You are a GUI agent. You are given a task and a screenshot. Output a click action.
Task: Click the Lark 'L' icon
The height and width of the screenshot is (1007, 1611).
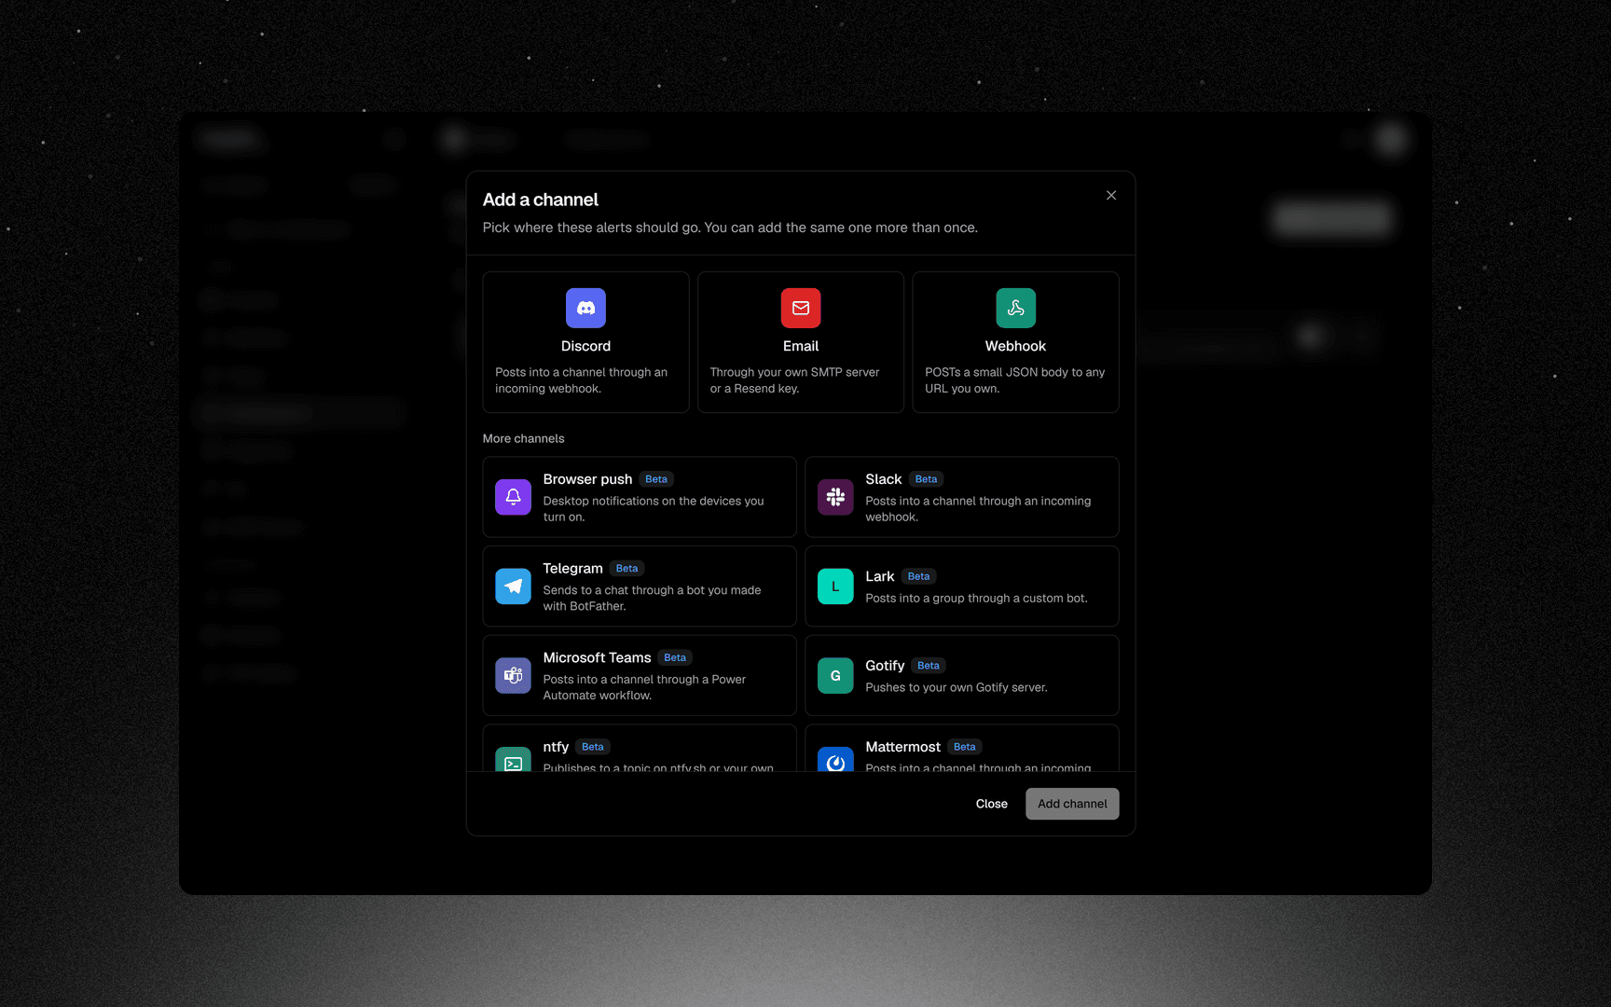[835, 586]
